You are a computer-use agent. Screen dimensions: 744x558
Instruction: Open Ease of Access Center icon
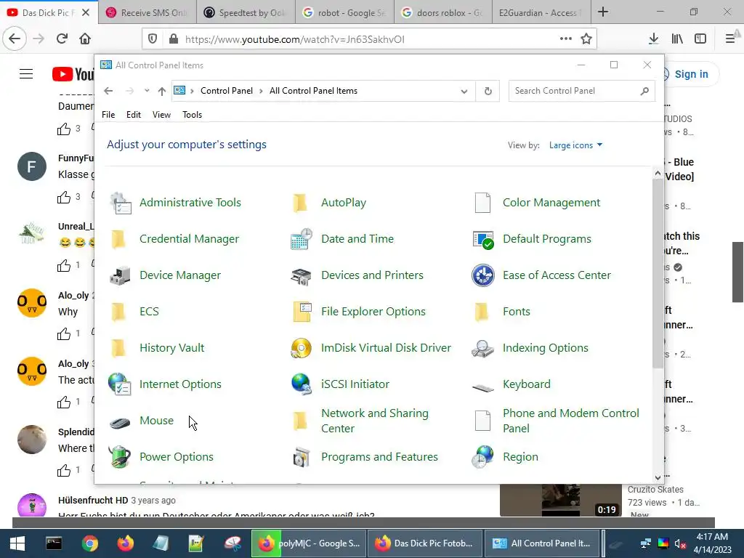pyautogui.click(x=483, y=275)
